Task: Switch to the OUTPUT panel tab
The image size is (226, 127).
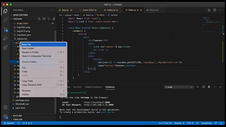Action: coord(78,87)
